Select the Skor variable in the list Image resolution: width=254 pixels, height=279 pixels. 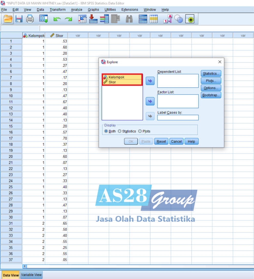(x=112, y=82)
